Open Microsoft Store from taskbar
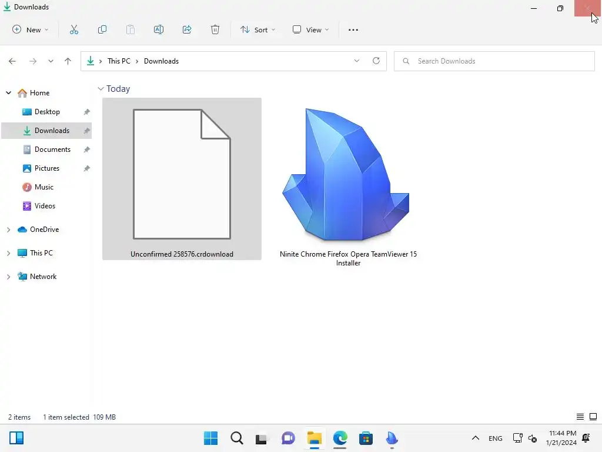The height and width of the screenshot is (452, 602). click(x=366, y=438)
